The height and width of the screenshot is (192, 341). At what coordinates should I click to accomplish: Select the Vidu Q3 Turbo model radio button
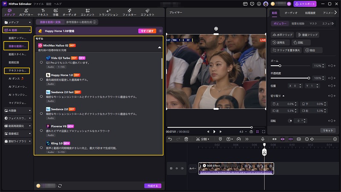41,62
